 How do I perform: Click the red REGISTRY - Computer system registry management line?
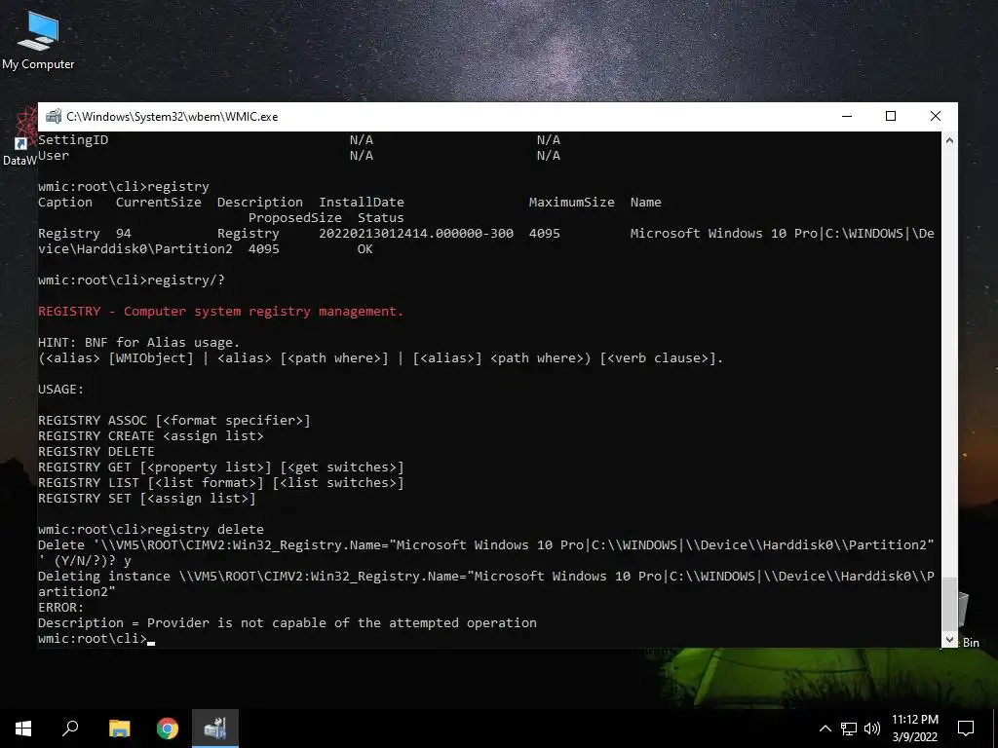[221, 311]
